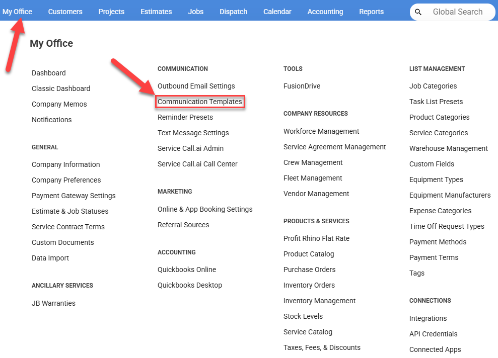
Task: Open the Accounting menu
Action: click(x=325, y=12)
